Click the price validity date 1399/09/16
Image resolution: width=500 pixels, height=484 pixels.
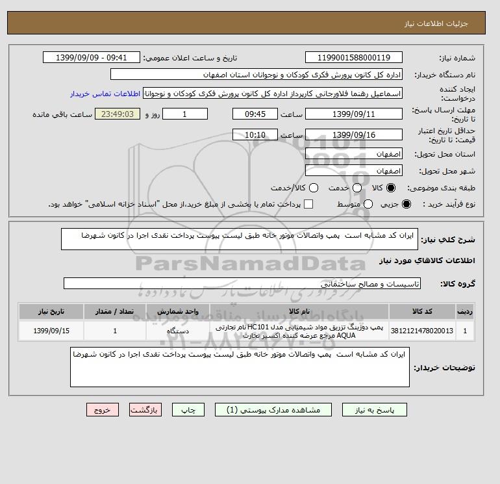pyautogui.click(x=354, y=134)
